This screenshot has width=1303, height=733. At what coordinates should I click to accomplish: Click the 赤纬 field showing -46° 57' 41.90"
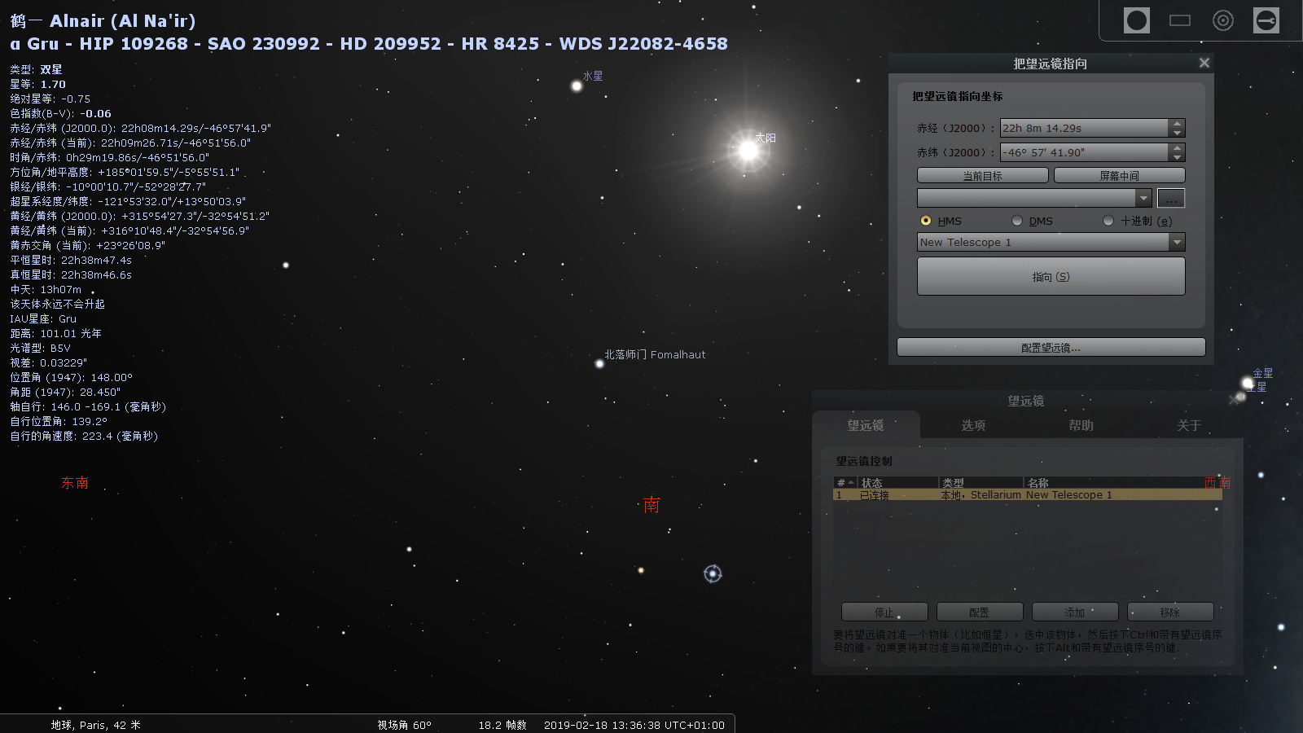point(1084,152)
